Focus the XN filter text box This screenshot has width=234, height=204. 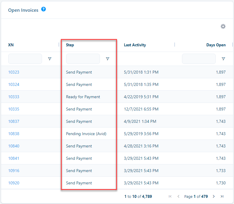pyautogui.click(x=25, y=59)
